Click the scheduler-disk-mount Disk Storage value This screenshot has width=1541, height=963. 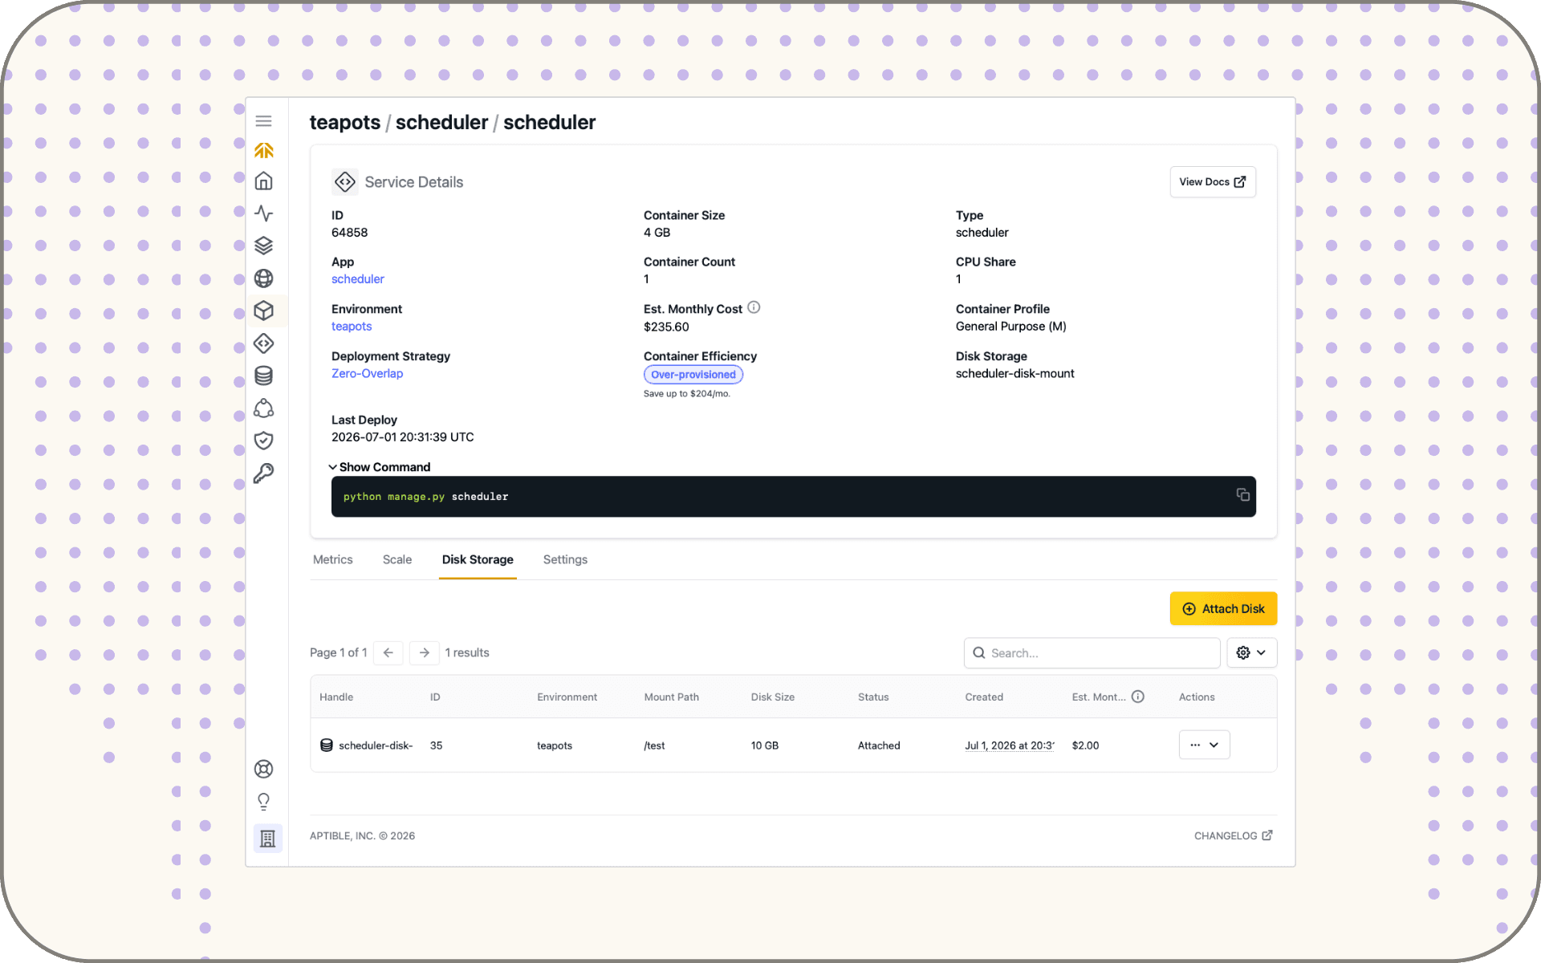1014,374
